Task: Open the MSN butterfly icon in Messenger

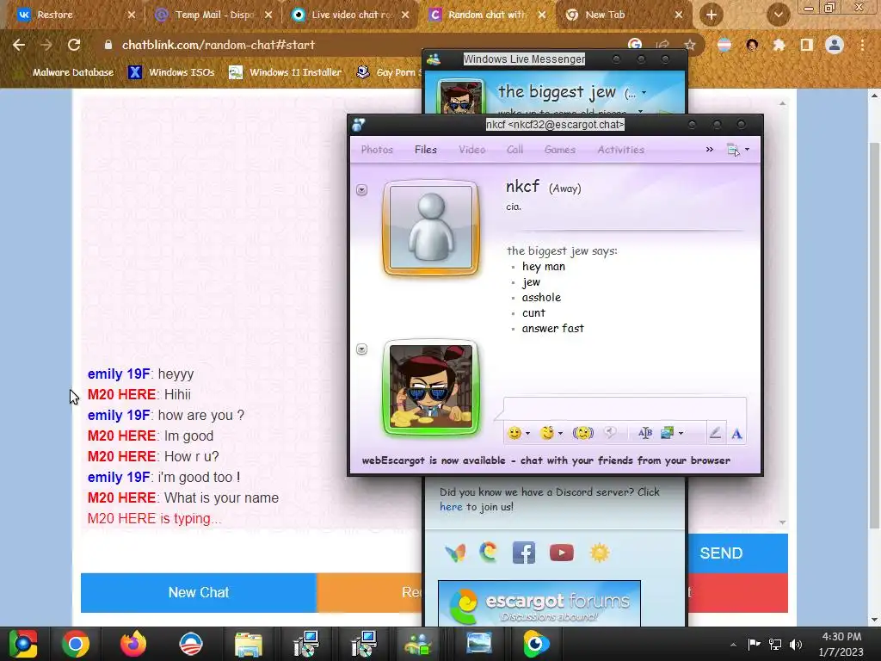Action: pos(456,553)
